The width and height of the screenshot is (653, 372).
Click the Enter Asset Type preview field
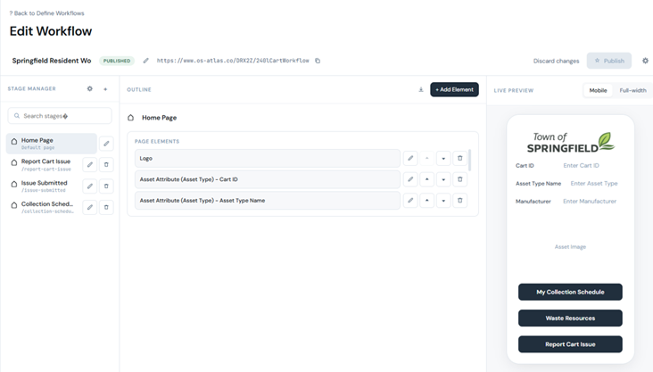click(x=594, y=183)
